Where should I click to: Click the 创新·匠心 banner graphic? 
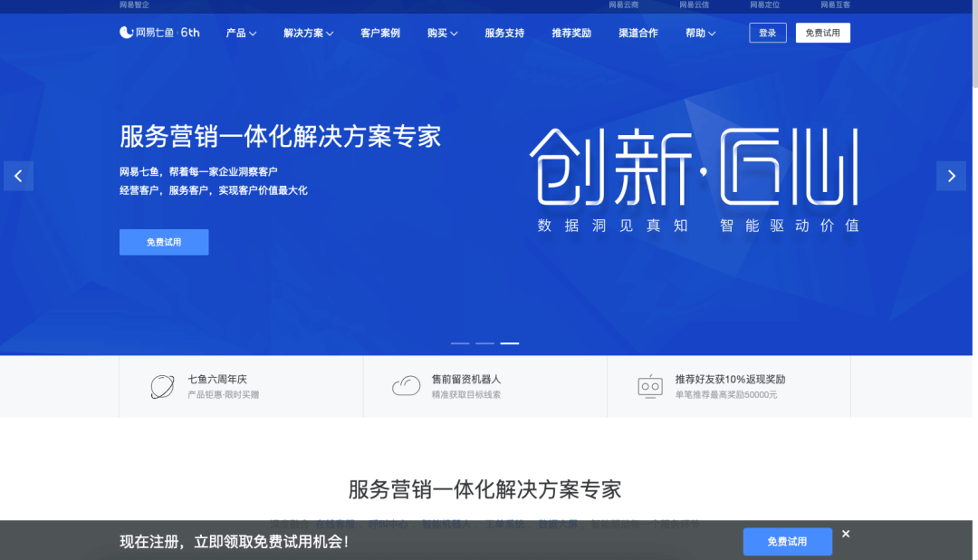695,168
